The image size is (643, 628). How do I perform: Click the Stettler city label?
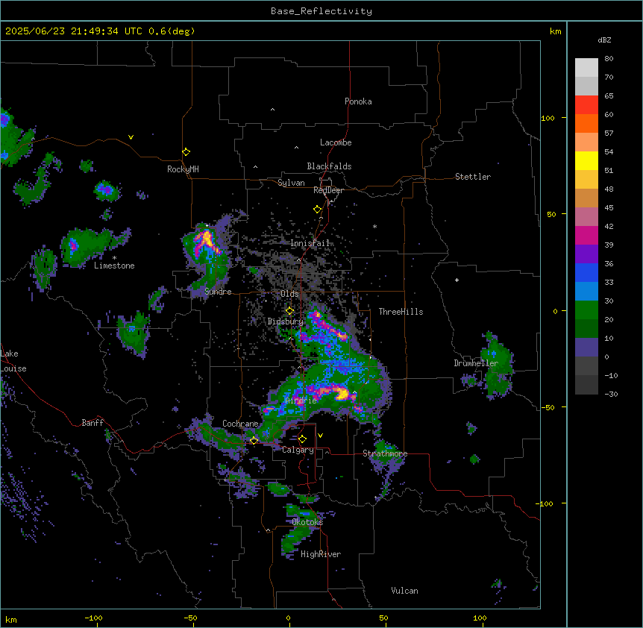(473, 177)
